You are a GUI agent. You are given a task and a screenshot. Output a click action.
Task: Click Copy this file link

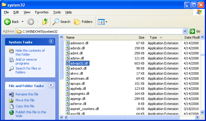coord(25,106)
